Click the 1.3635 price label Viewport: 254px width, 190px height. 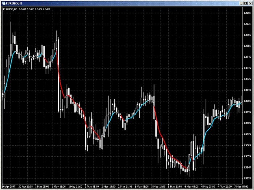pyautogui.click(x=247, y=68)
